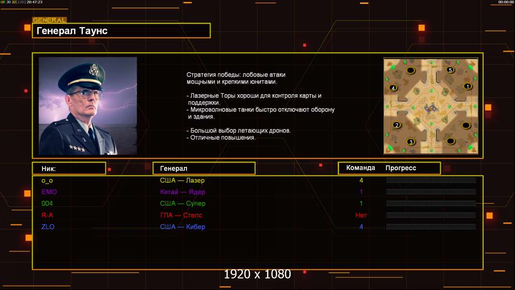Click general entry 'США — Супер'

(x=183, y=203)
